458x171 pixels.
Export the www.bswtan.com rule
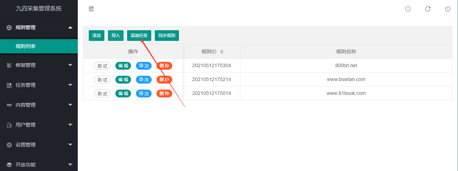pyautogui.click(x=144, y=80)
